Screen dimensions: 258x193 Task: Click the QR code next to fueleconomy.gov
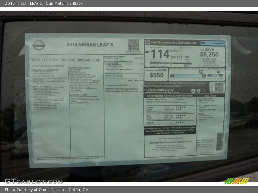click(219, 87)
